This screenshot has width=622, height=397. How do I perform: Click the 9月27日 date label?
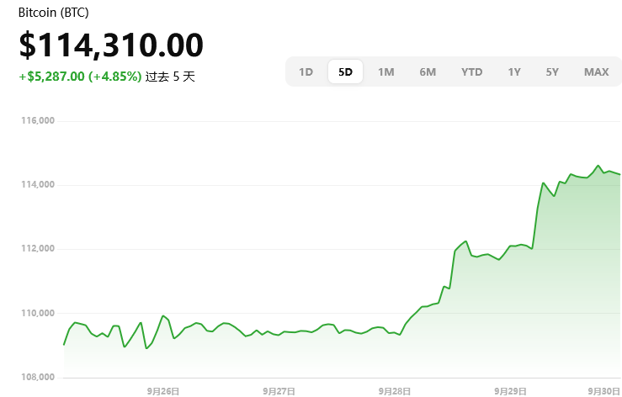tap(279, 391)
